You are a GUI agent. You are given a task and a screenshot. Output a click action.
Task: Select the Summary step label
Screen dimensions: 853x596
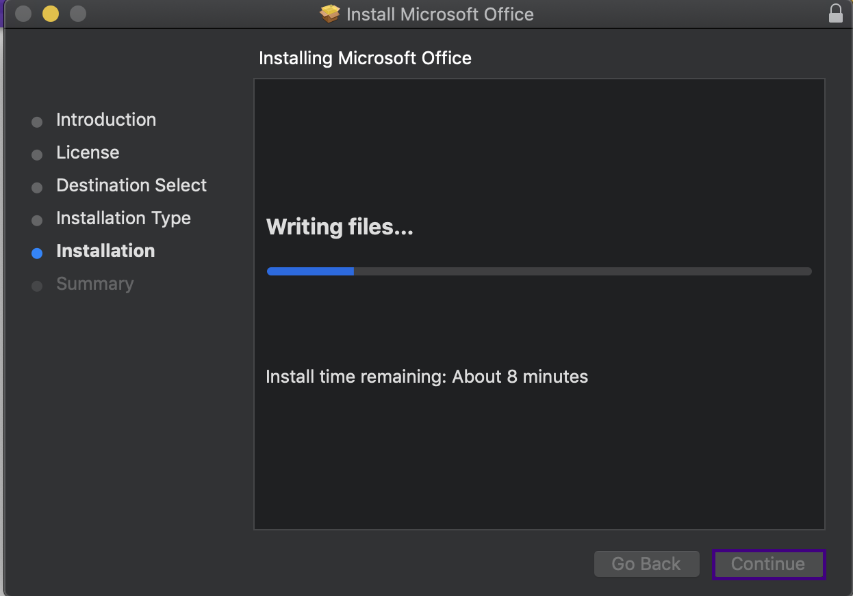(94, 284)
